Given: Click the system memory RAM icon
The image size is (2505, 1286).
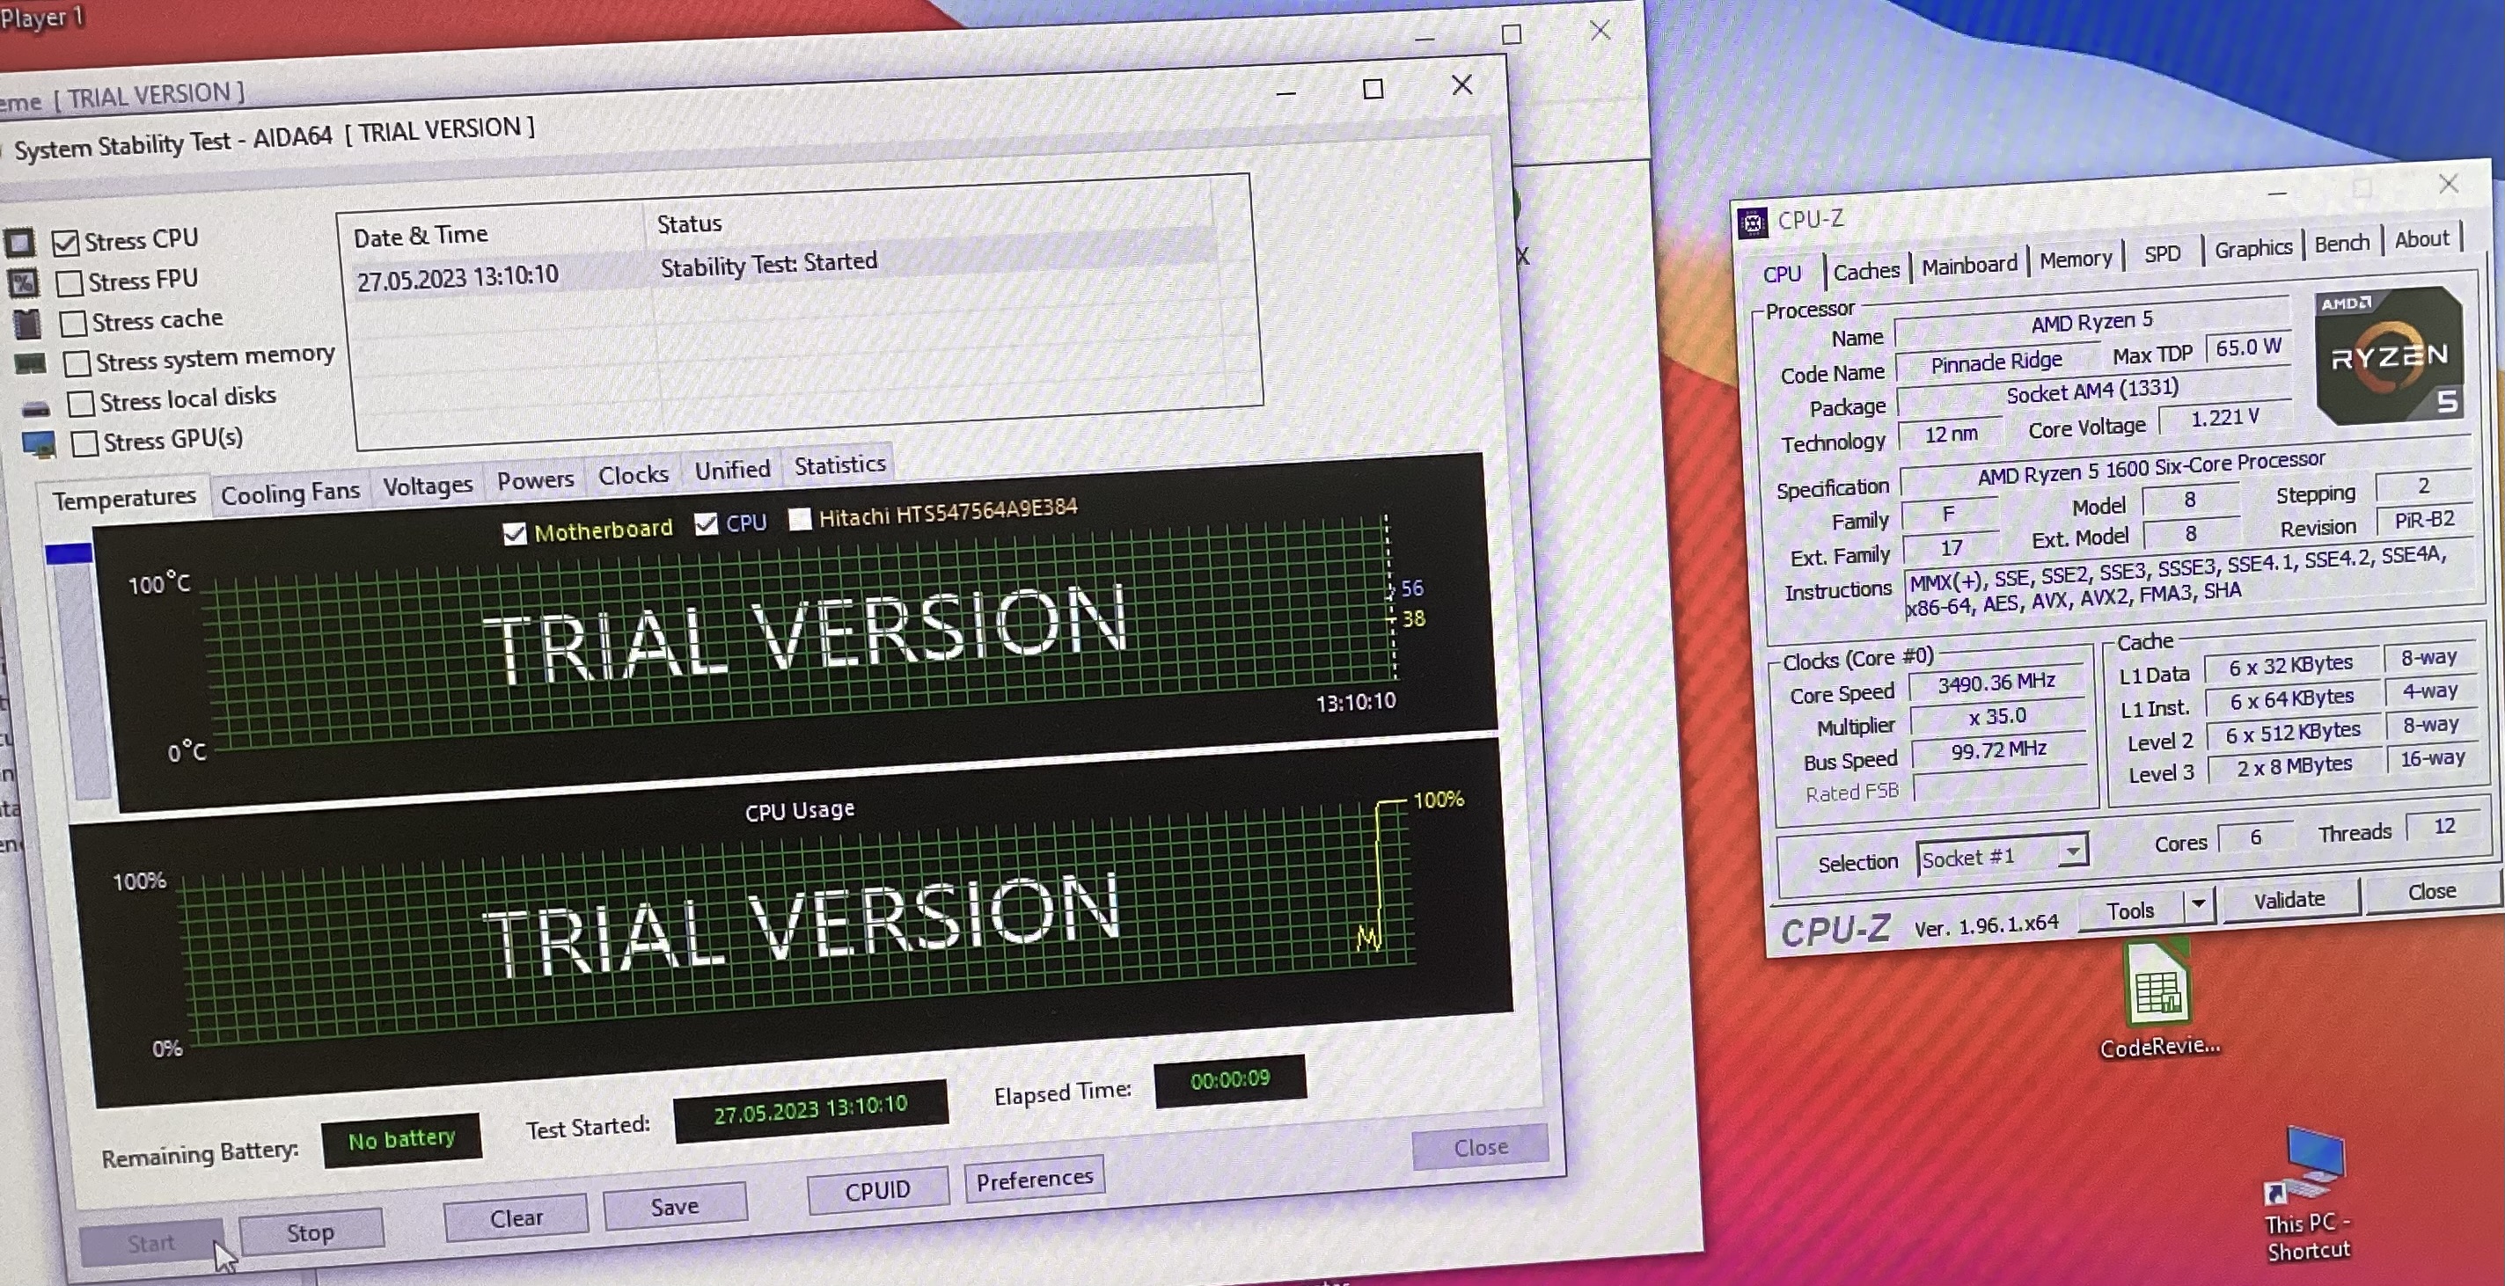Looking at the screenshot, I should (30, 364).
